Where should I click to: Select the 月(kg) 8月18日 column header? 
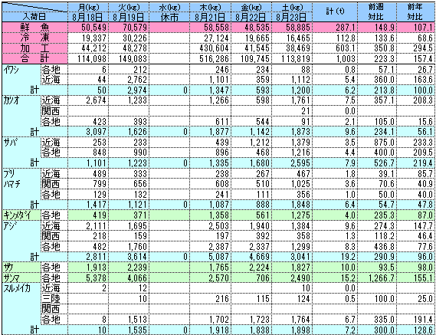[88, 12]
